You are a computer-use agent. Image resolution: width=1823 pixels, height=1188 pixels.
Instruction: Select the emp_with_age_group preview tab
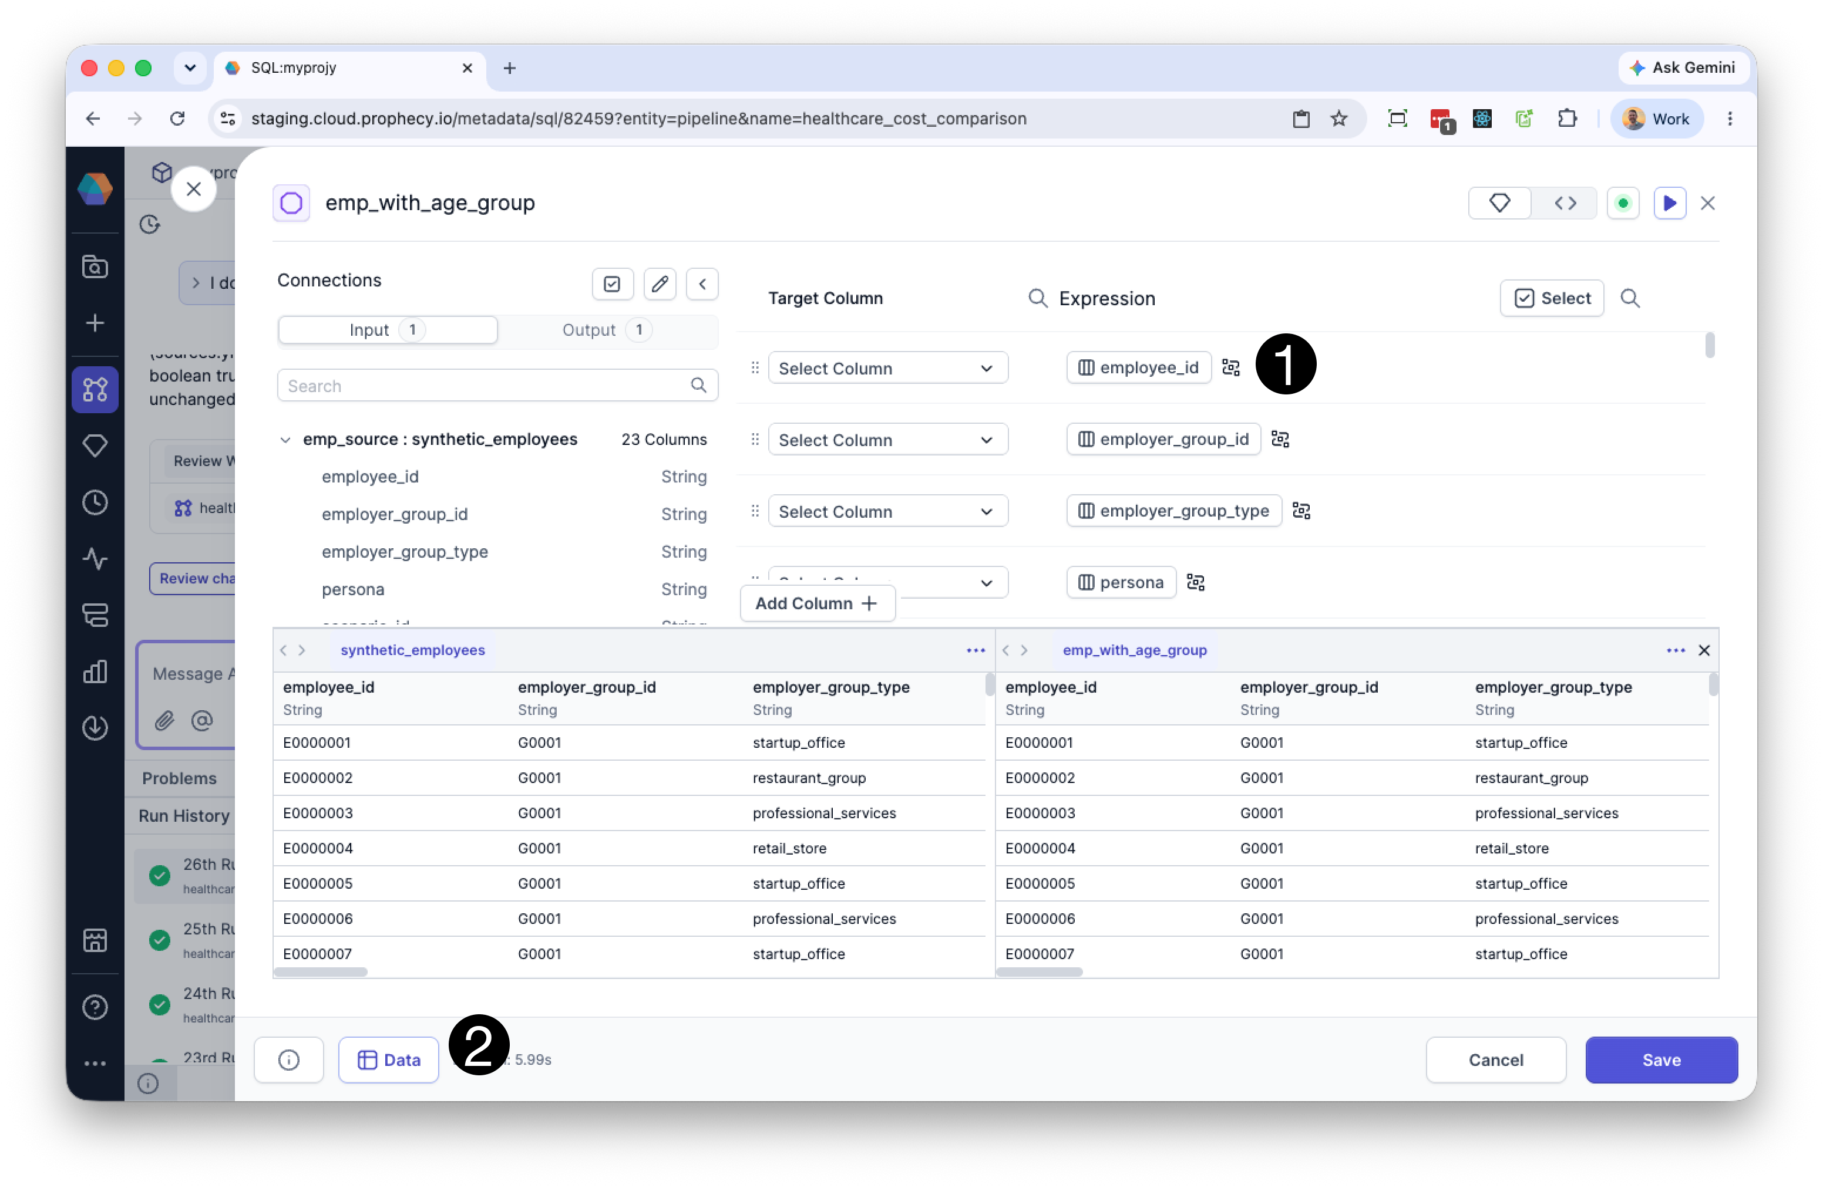click(x=1134, y=650)
